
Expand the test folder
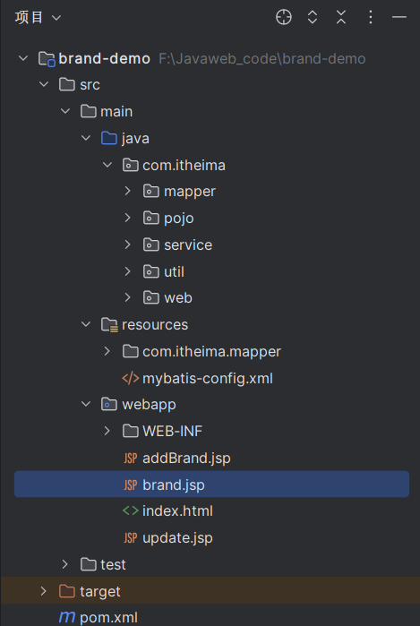(64, 564)
